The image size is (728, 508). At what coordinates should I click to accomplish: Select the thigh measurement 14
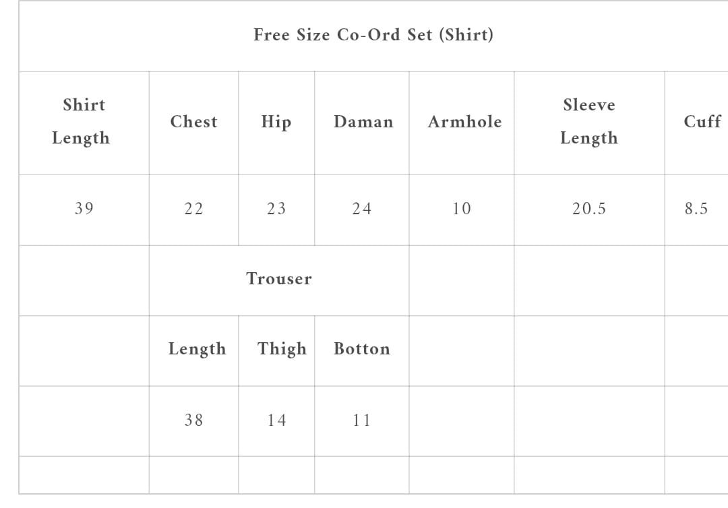(276, 420)
